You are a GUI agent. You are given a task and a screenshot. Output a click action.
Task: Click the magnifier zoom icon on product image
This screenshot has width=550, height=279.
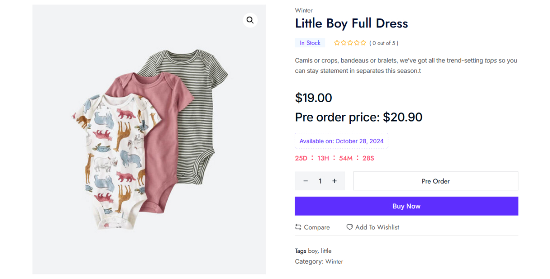(250, 20)
